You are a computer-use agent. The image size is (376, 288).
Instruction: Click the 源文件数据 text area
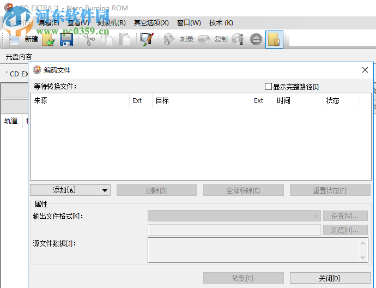[253, 250]
